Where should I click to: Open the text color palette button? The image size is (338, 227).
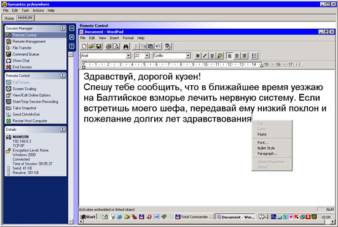click(219, 56)
